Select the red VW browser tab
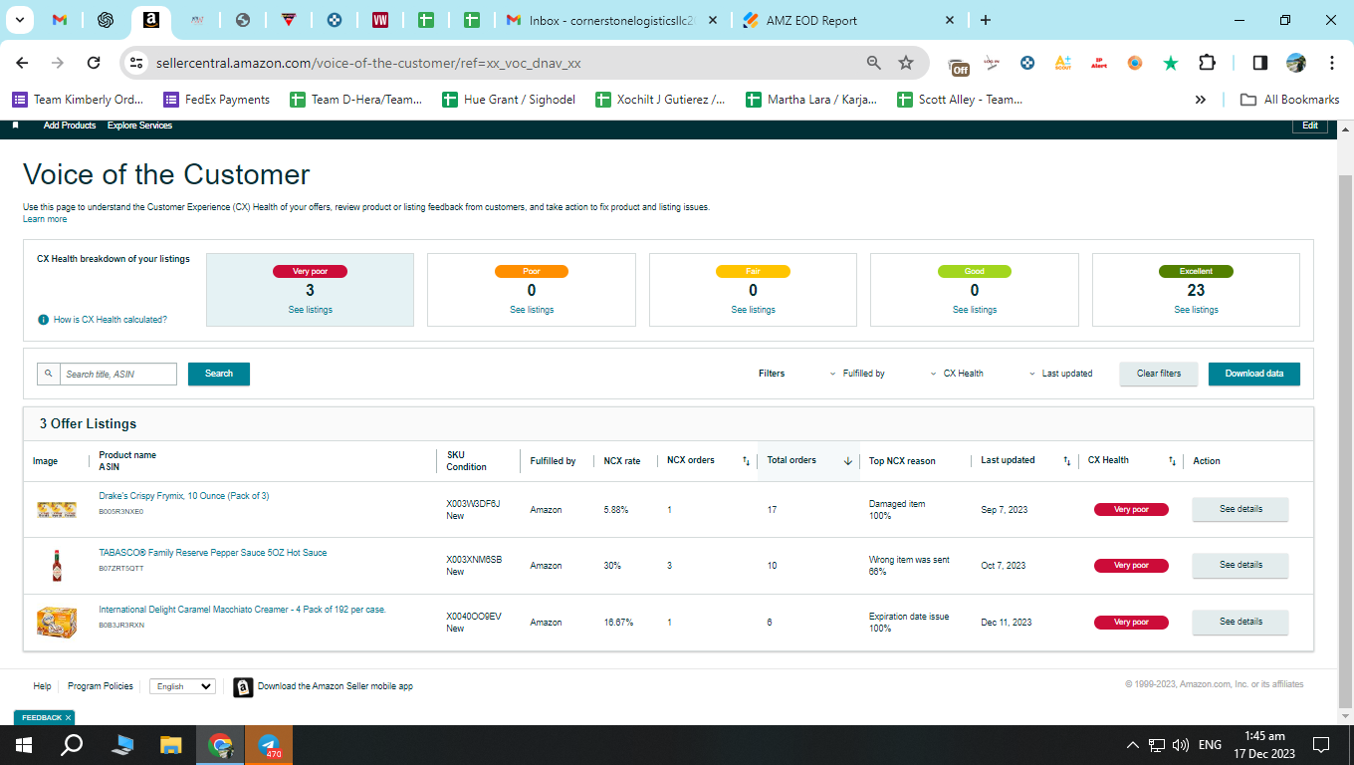Viewport: 1354px width, 765px height. point(379,20)
